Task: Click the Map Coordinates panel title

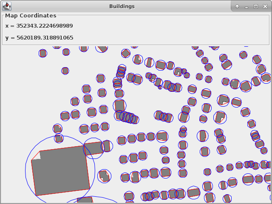Action: coord(31,16)
